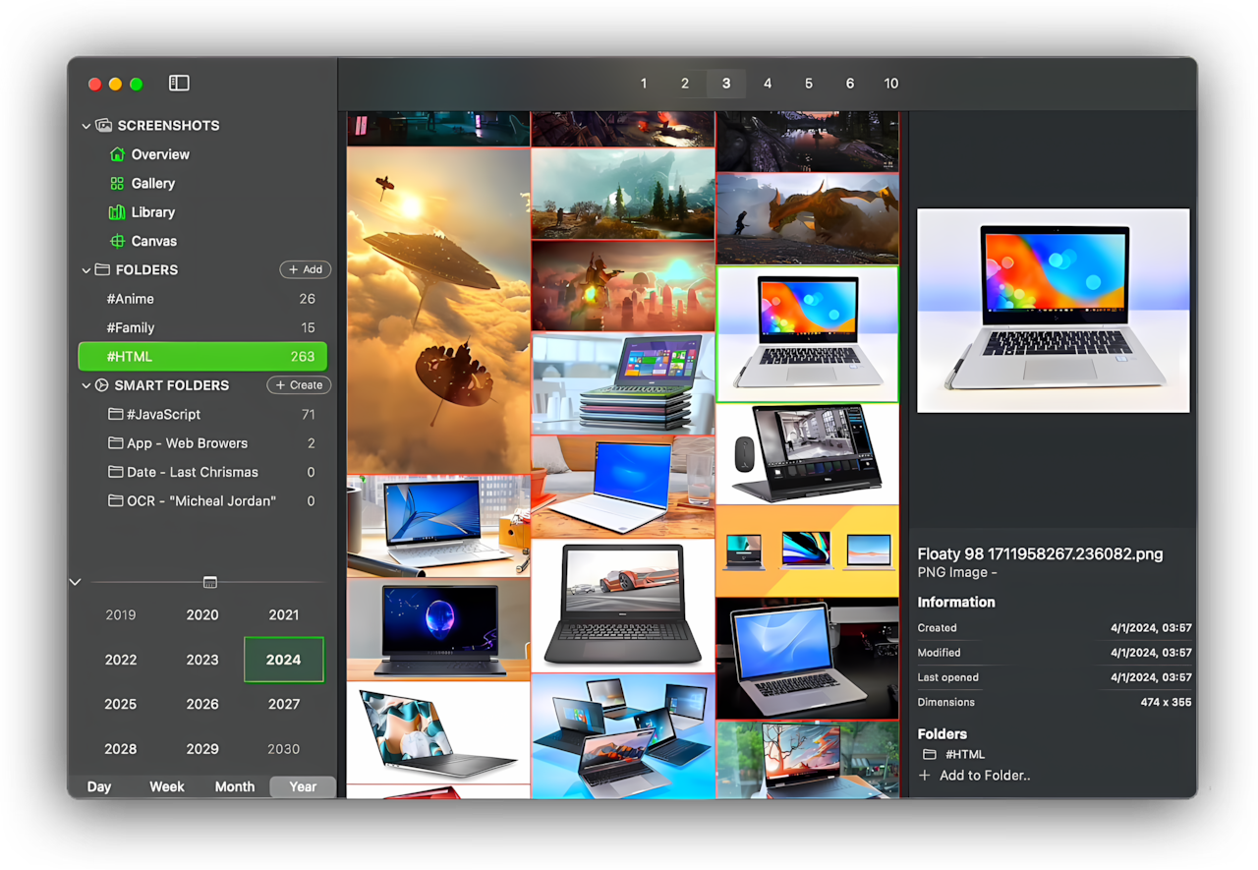Open the Library icon
The height and width of the screenshot is (870, 1258).
(117, 212)
